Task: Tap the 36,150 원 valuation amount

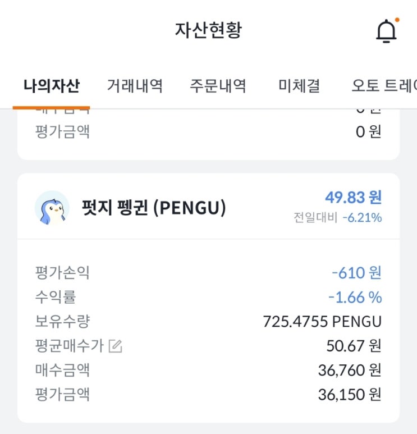Action: click(350, 395)
